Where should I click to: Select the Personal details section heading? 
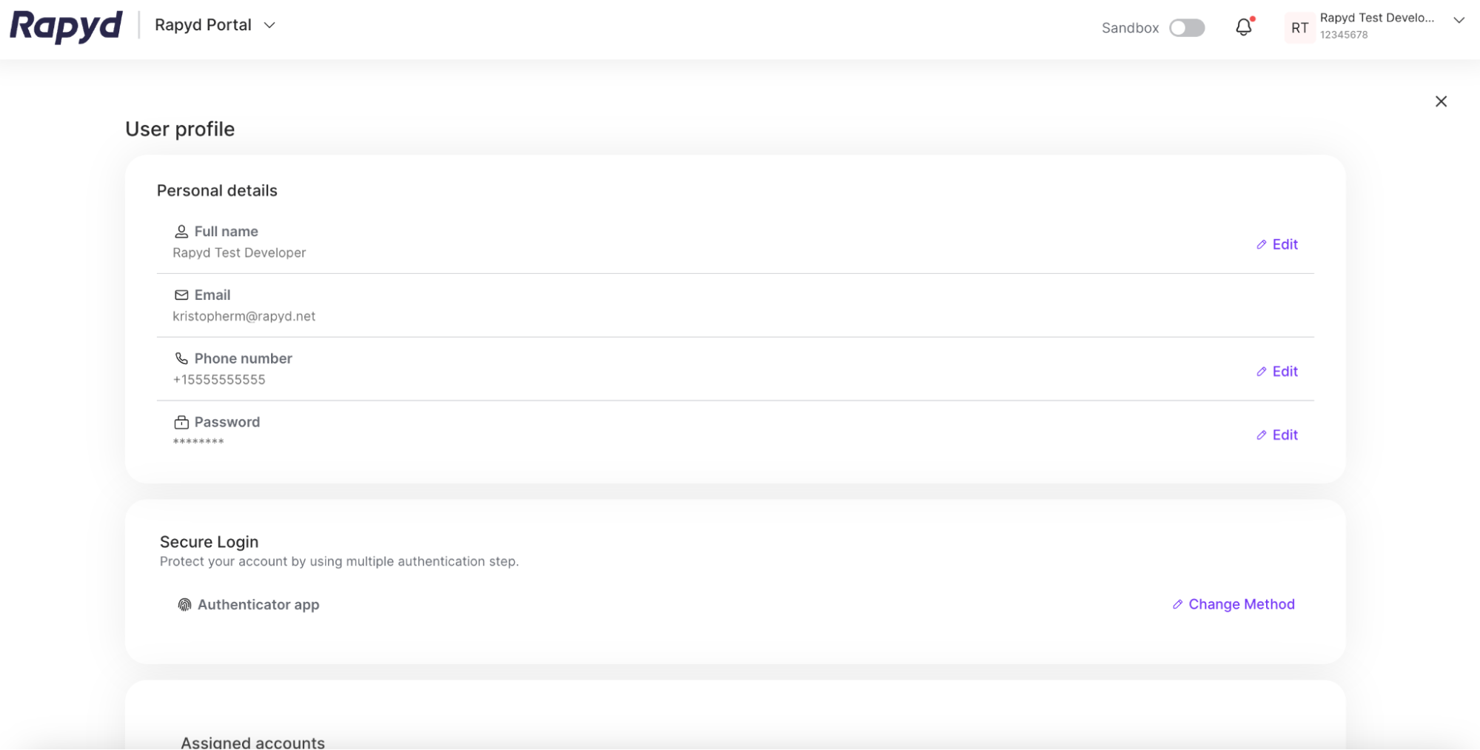point(216,190)
